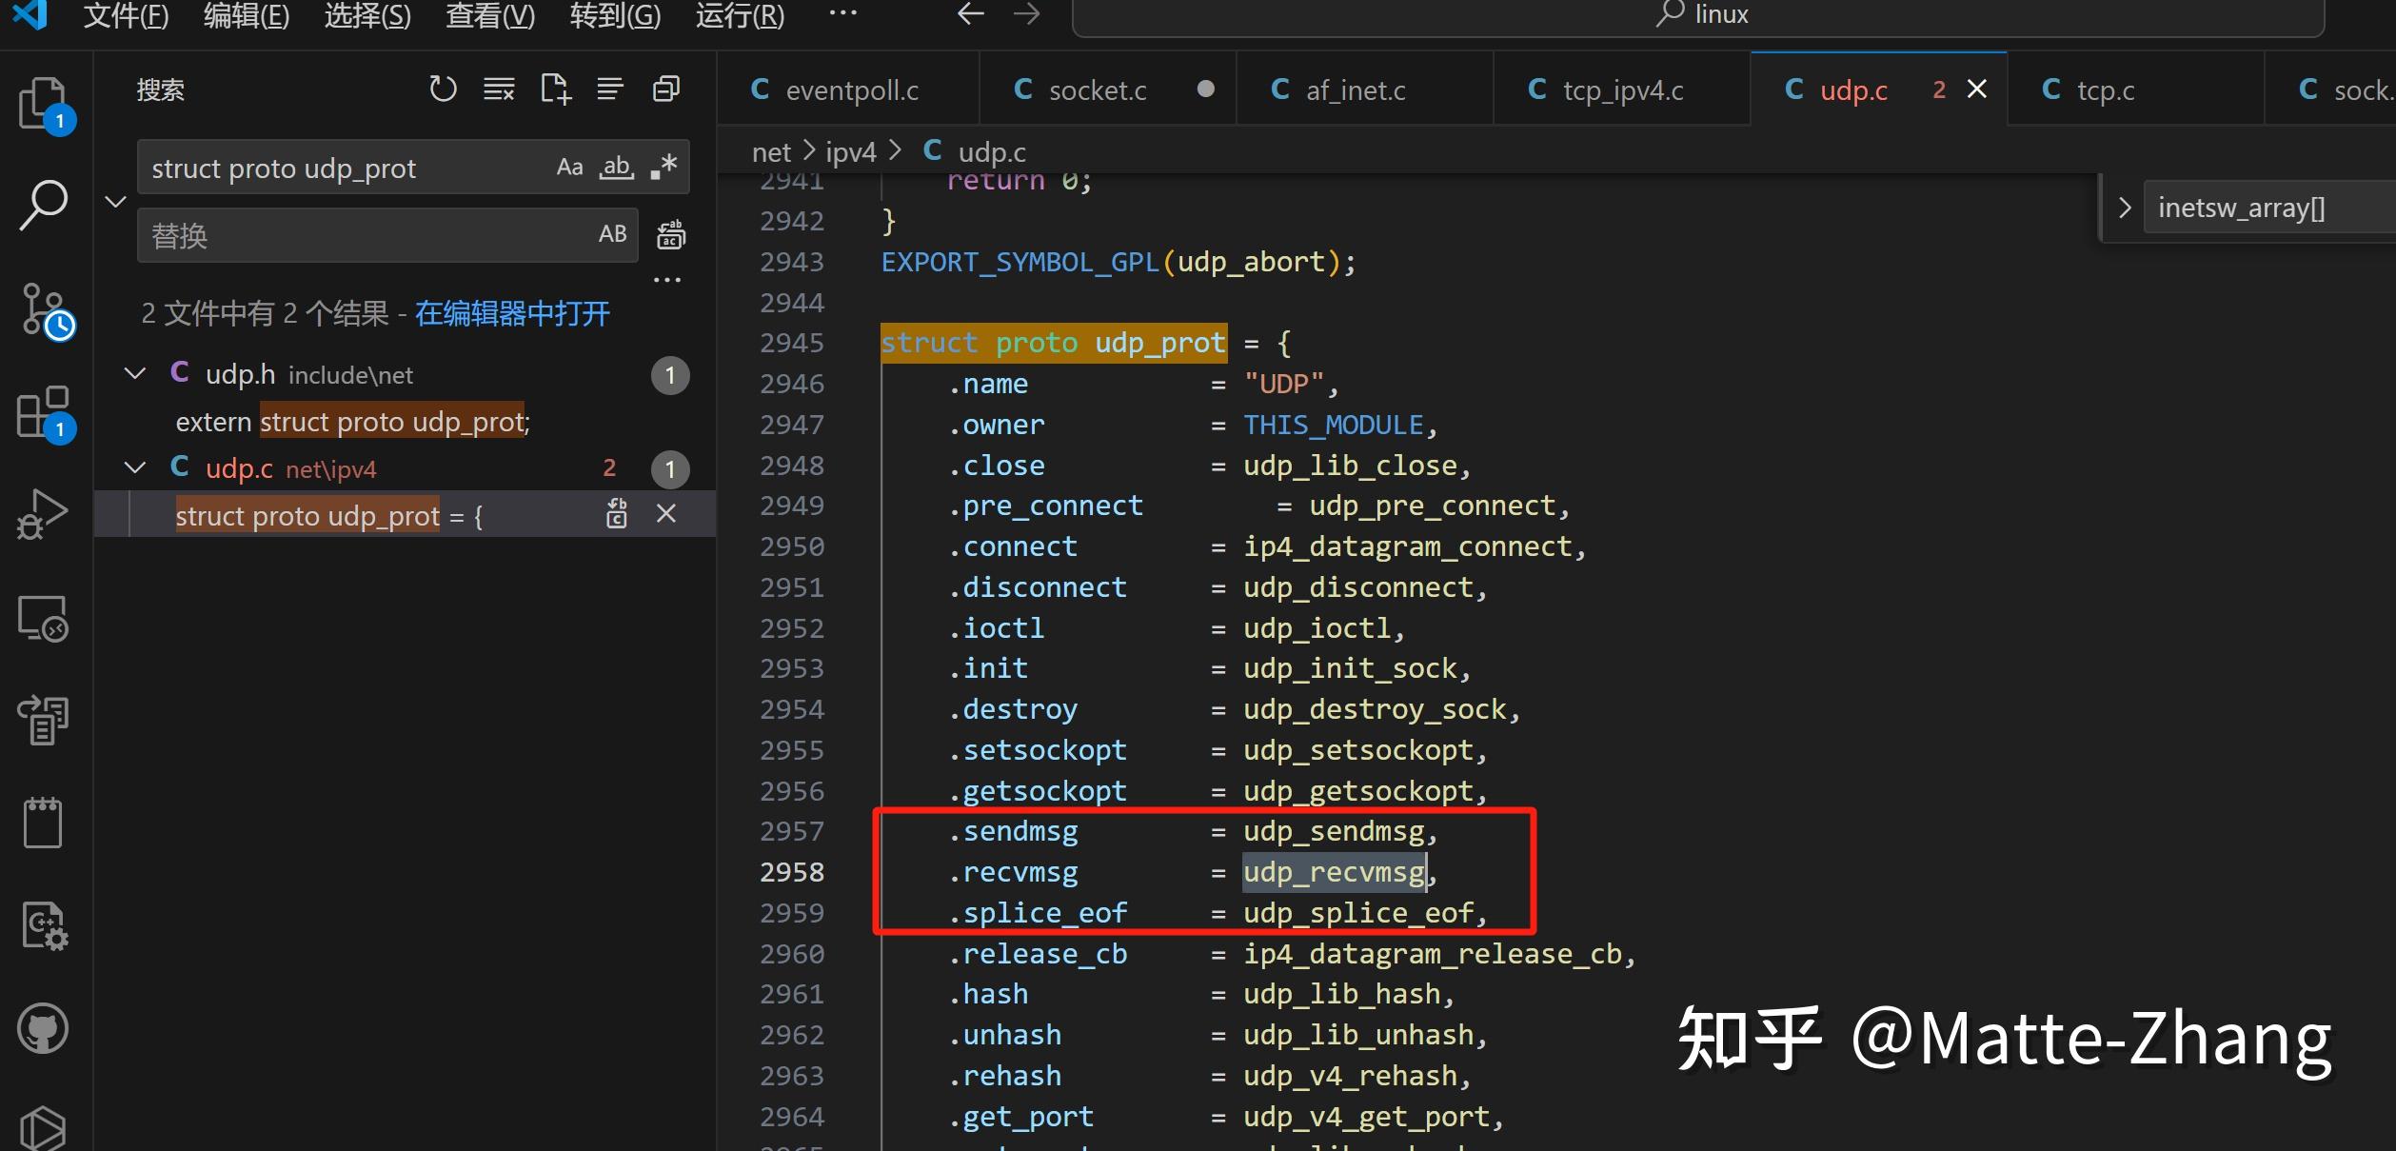
Task: Clear the search results
Action: click(499, 89)
